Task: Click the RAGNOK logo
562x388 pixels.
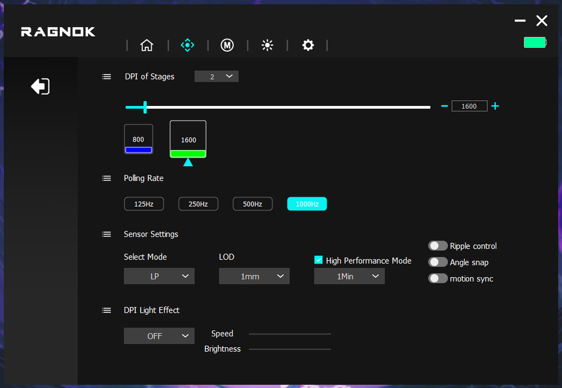Action: [58, 32]
